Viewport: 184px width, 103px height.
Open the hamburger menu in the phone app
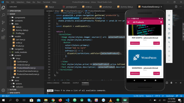click(x=128, y=22)
